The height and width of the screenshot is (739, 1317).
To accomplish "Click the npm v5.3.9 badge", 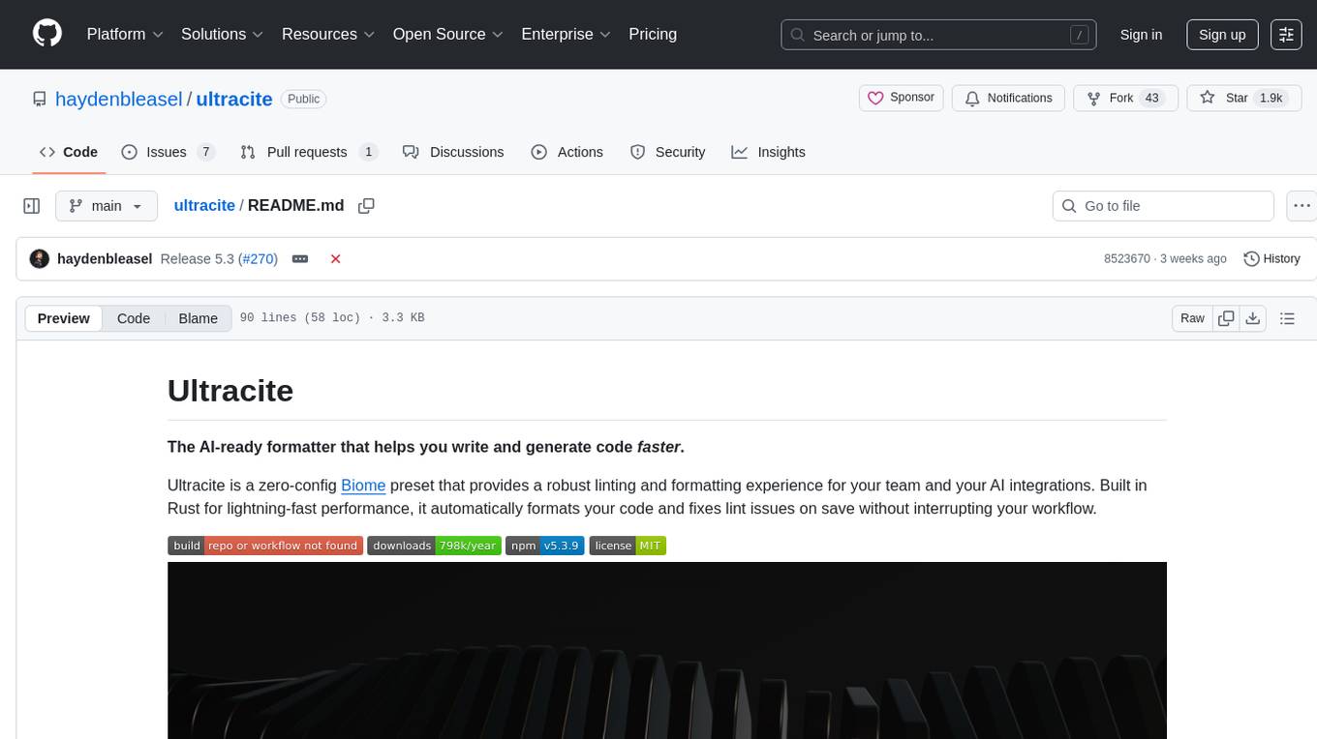I will click(x=544, y=546).
